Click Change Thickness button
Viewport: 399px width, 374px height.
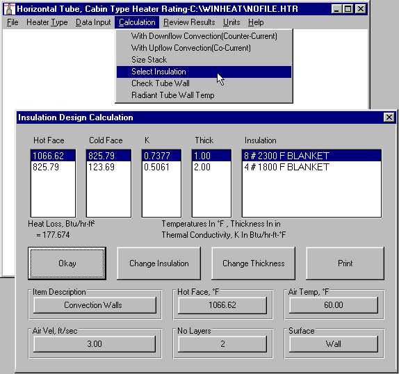click(254, 263)
